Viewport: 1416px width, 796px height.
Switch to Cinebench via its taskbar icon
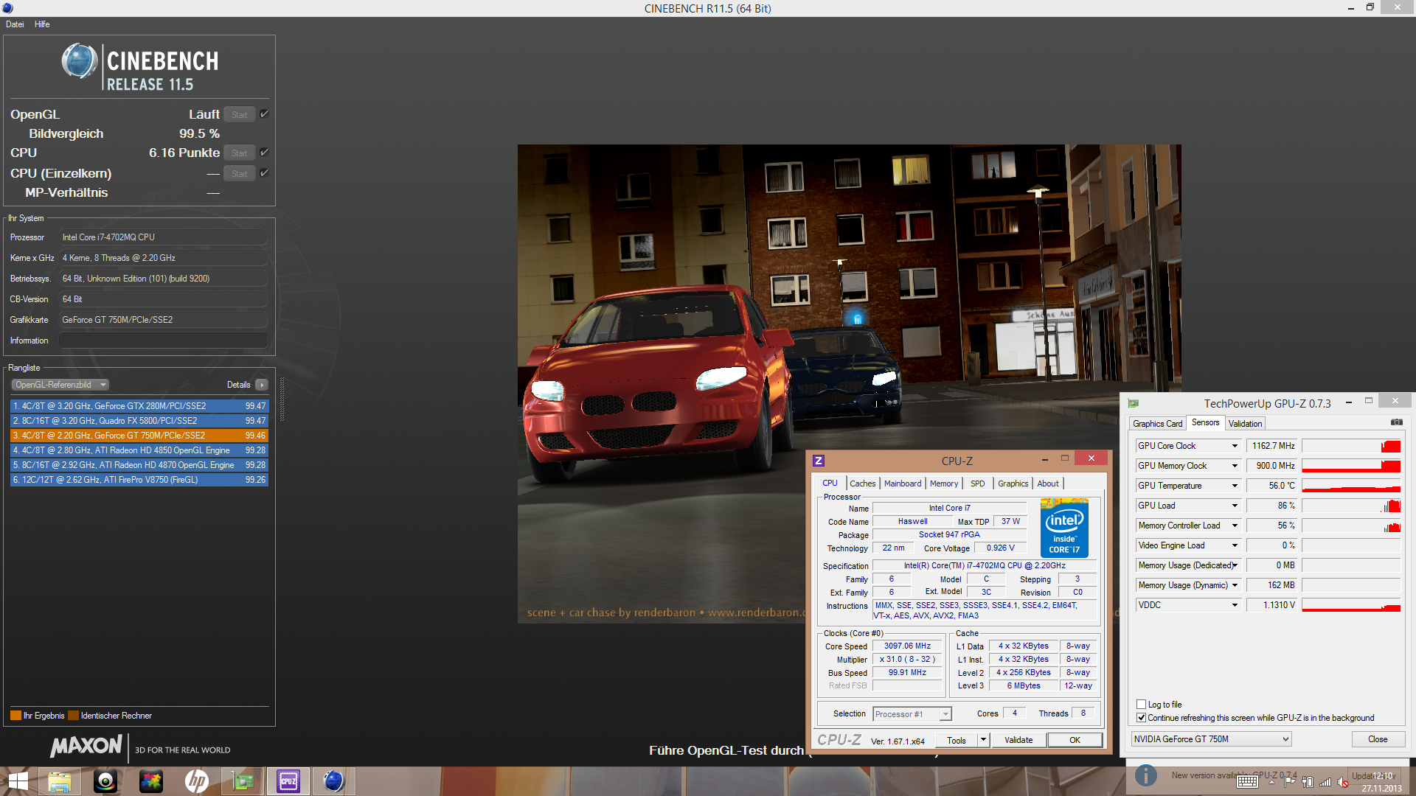tap(334, 781)
